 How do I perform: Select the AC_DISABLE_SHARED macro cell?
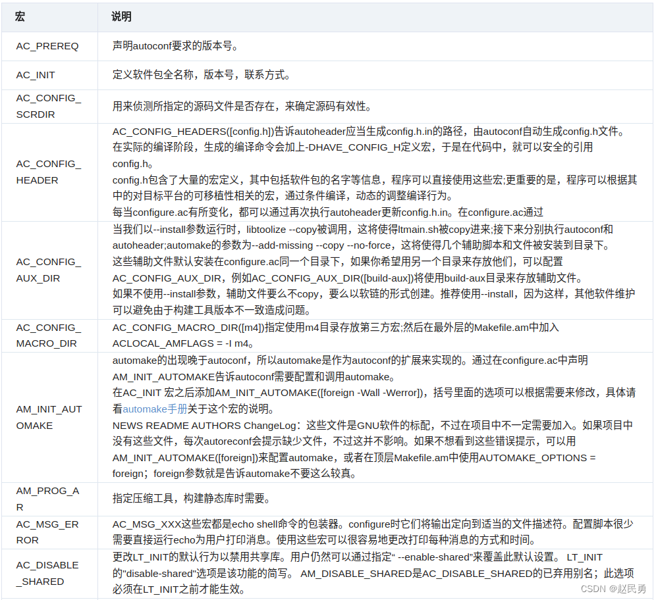pyautogui.click(x=47, y=573)
